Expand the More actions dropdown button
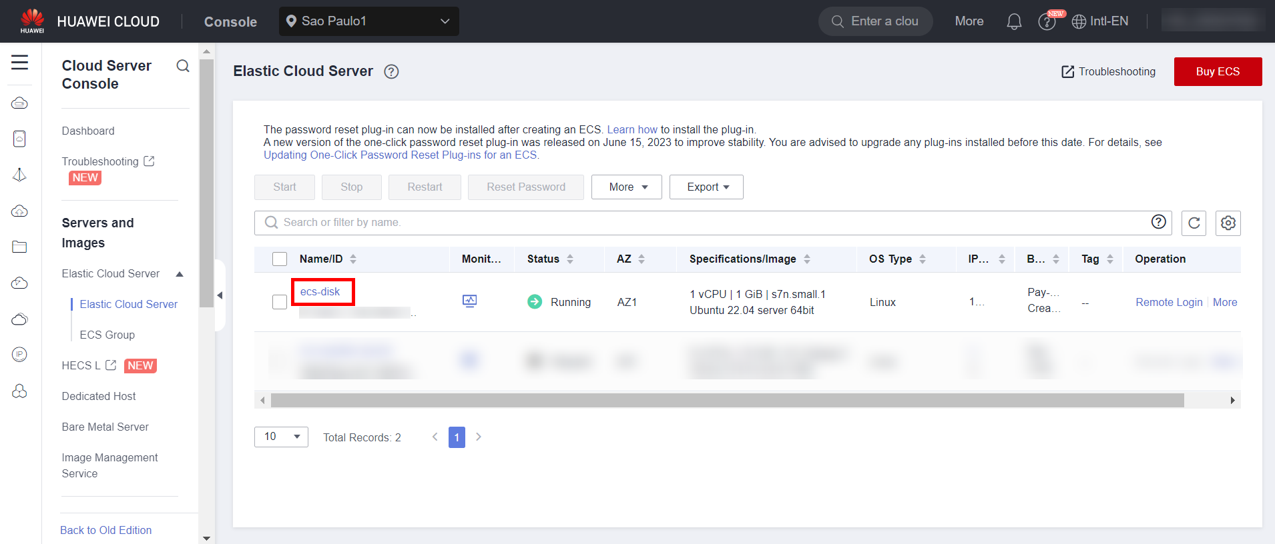 [626, 187]
